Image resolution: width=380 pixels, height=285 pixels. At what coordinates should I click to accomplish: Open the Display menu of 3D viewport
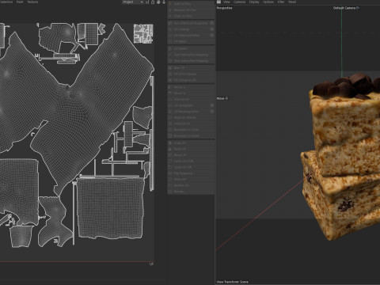tap(254, 2)
